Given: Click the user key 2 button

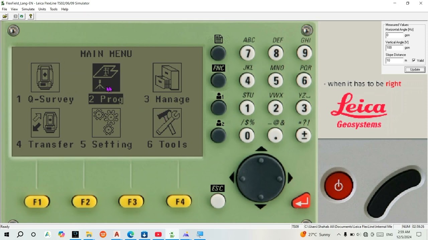Looking at the screenshot, I should click(218, 135).
